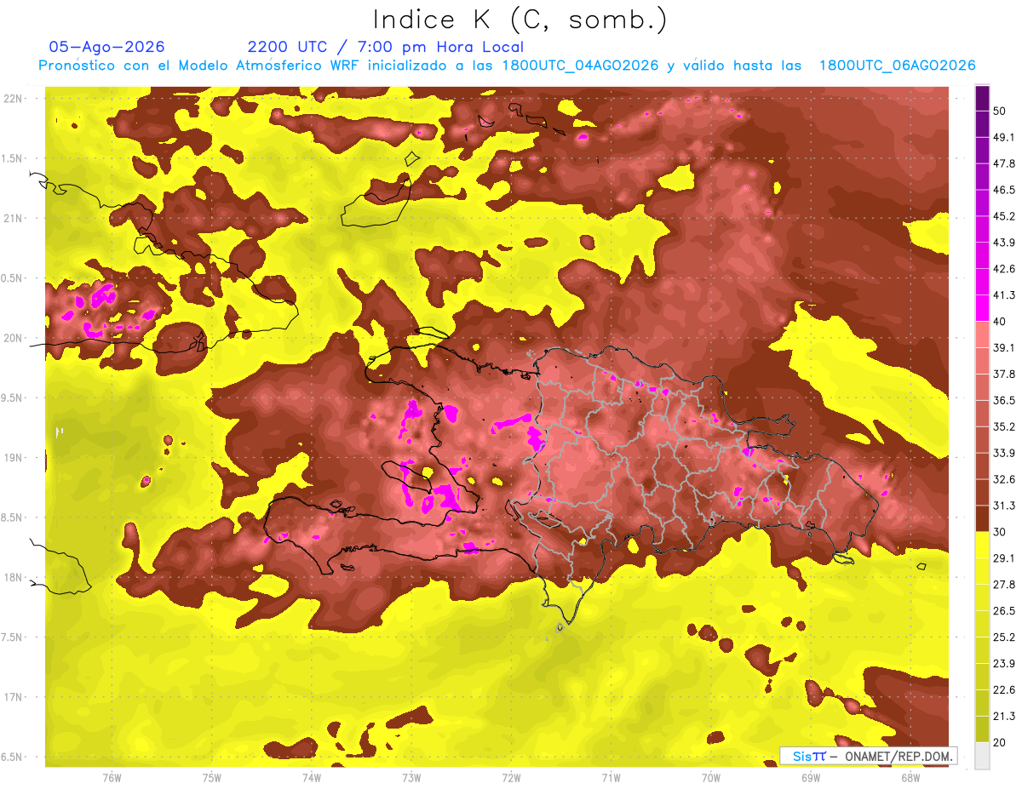Screen dimensions: 1022x789
Task: Click the legend value "50"
Action: (1001, 111)
